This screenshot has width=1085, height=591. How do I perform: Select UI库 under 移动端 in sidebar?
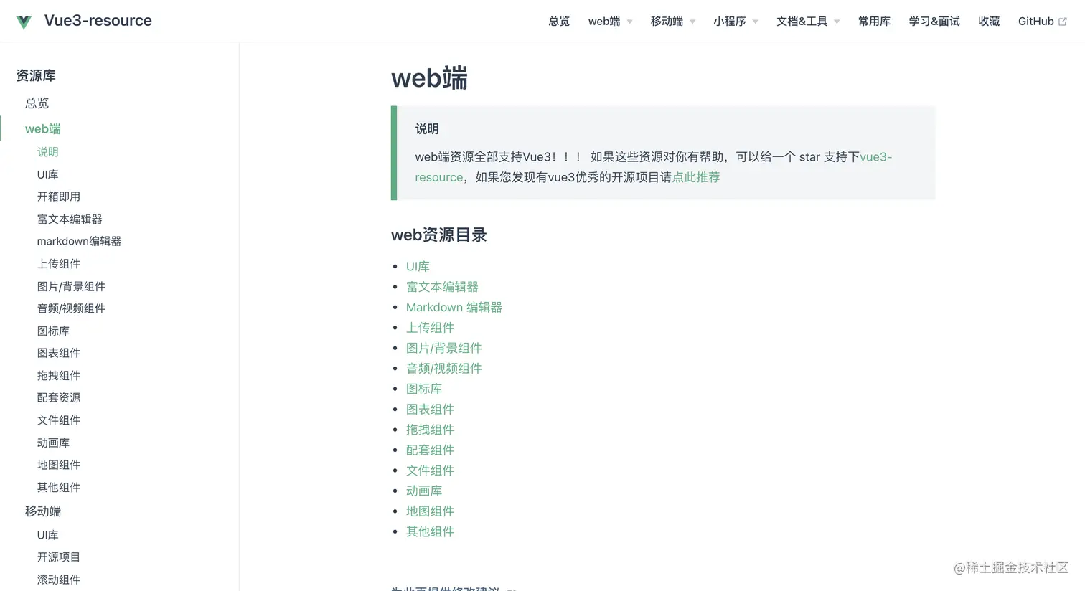48,535
